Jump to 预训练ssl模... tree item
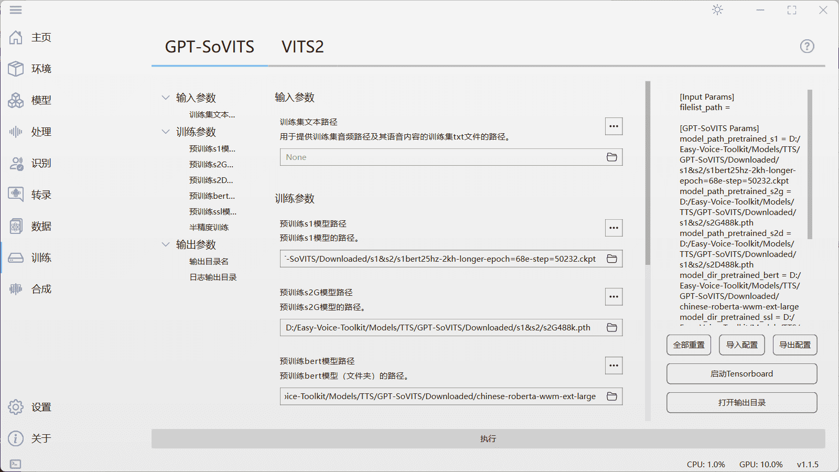This screenshot has width=839, height=472. pyautogui.click(x=213, y=211)
